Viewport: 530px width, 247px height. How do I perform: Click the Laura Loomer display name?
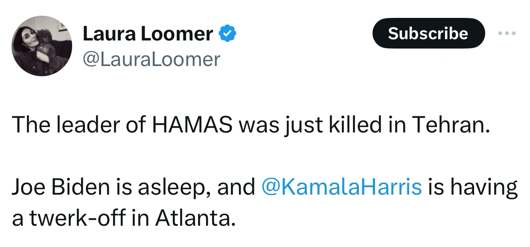148,34
